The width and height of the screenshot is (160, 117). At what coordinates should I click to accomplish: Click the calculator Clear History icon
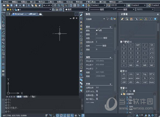127,19
